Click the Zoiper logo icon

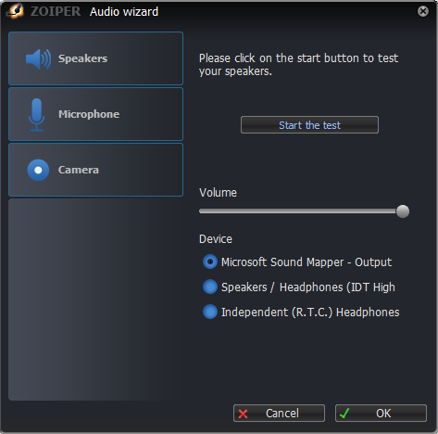coord(15,11)
